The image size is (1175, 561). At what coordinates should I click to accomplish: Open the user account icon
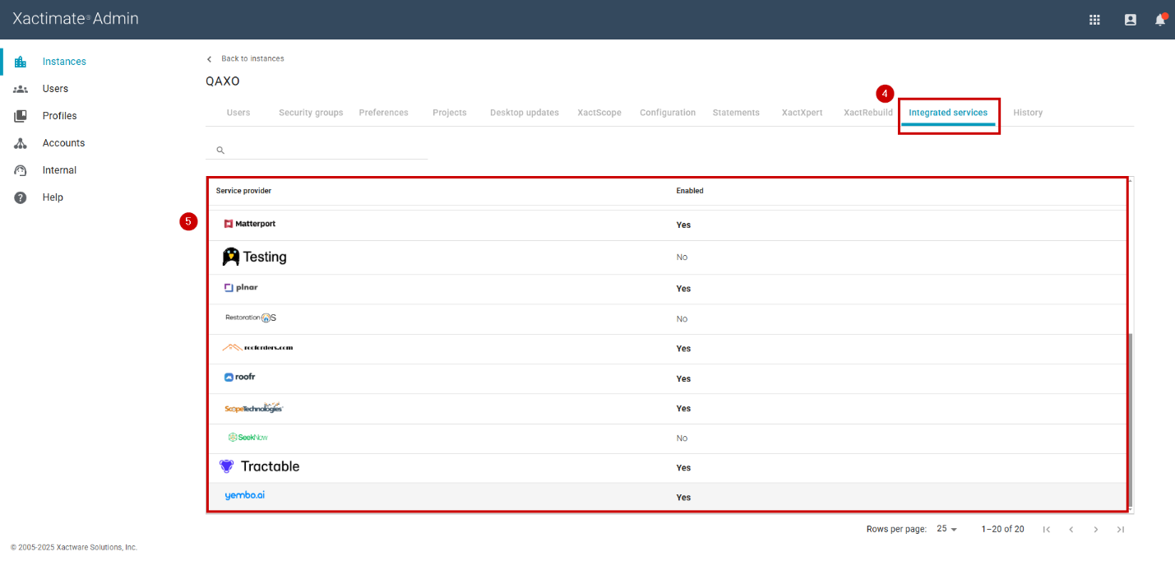point(1131,20)
